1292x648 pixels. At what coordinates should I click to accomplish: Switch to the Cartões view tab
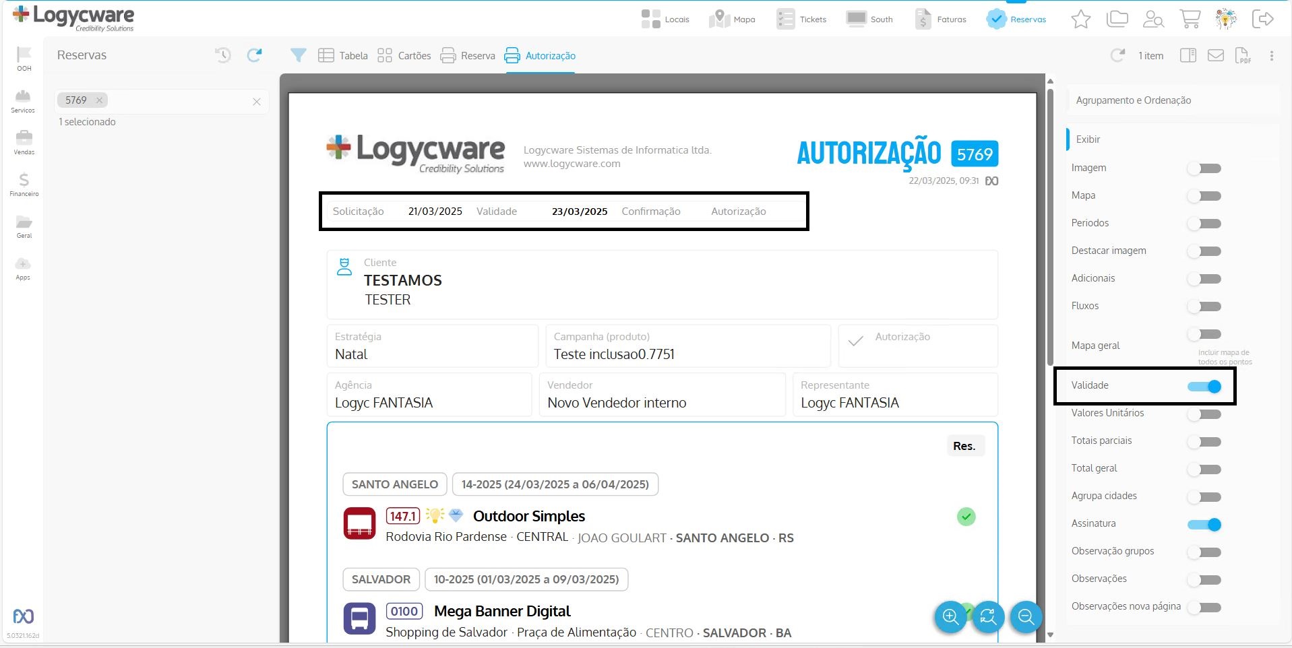pyautogui.click(x=404, y=56)
